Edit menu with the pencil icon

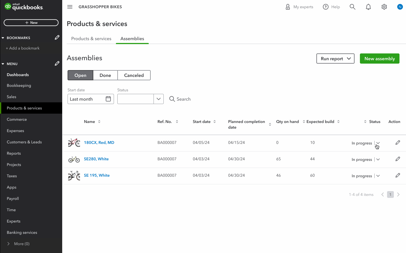click(x=57, y=64)
